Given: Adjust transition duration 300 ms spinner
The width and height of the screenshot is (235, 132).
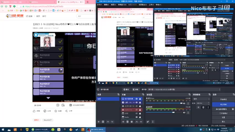Looking at the screenshot, I should click(x=203, y=103).
